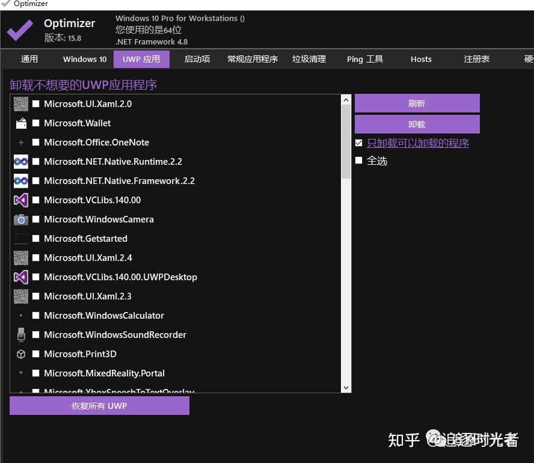
Task: Check the Microsoft.Print3D checkbox
Action: coord(35,354)
